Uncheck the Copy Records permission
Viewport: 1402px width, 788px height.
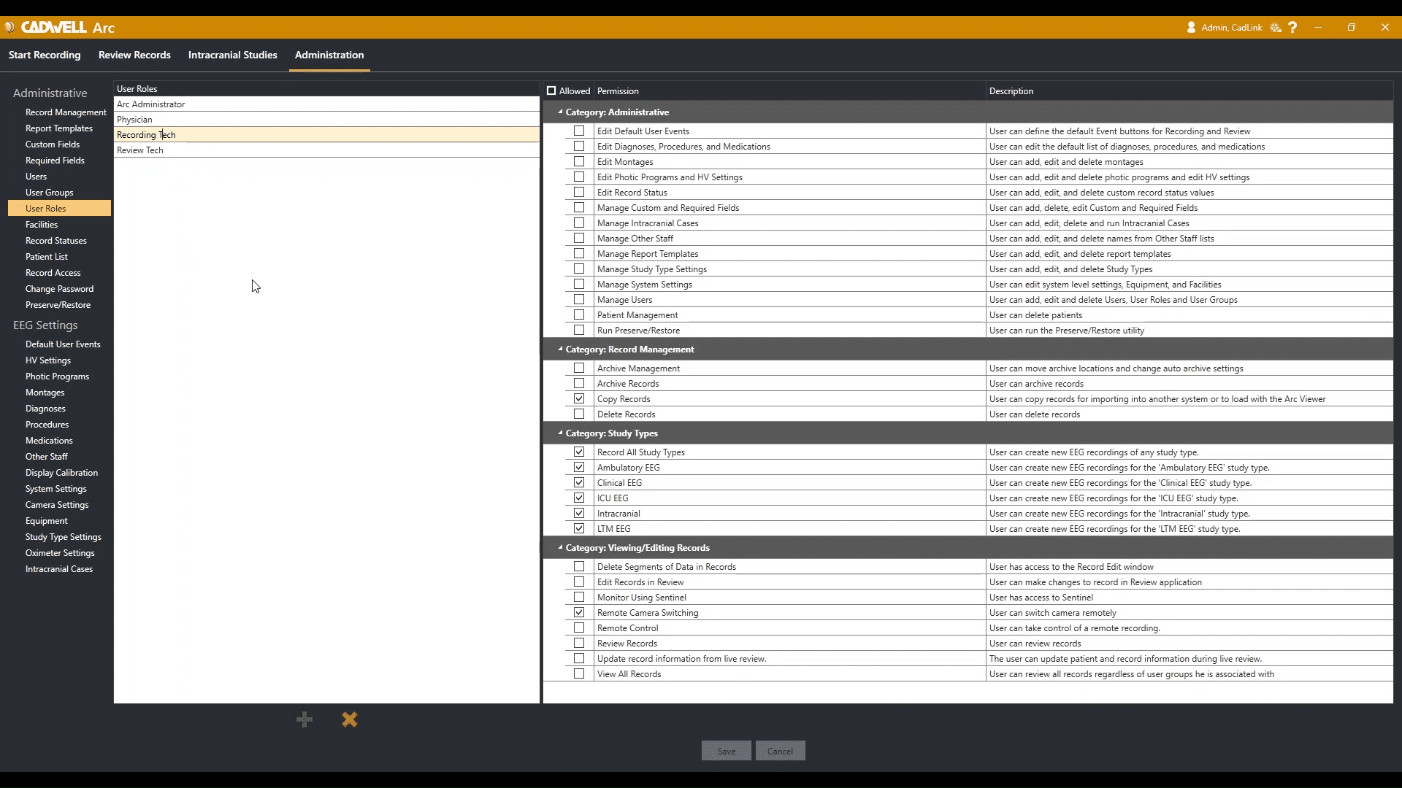(579, 399)
